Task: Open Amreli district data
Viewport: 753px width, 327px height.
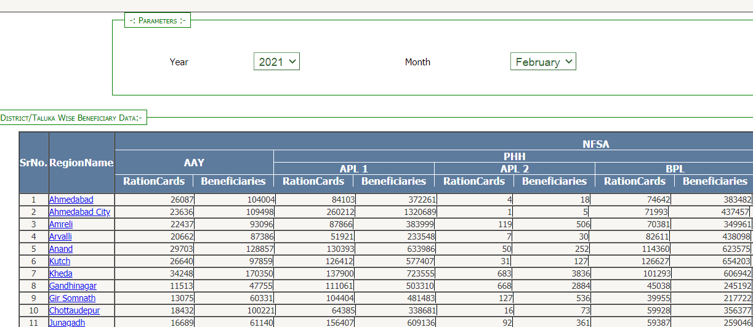Action: [x=61, y=224]
